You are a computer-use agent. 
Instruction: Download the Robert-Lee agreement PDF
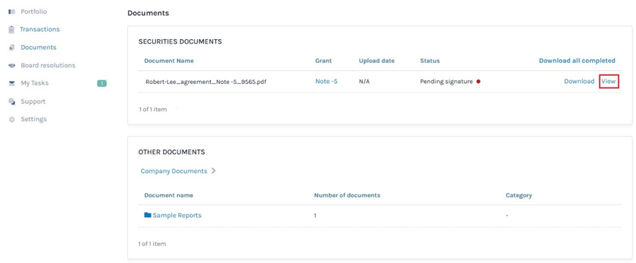coord(579,81)
